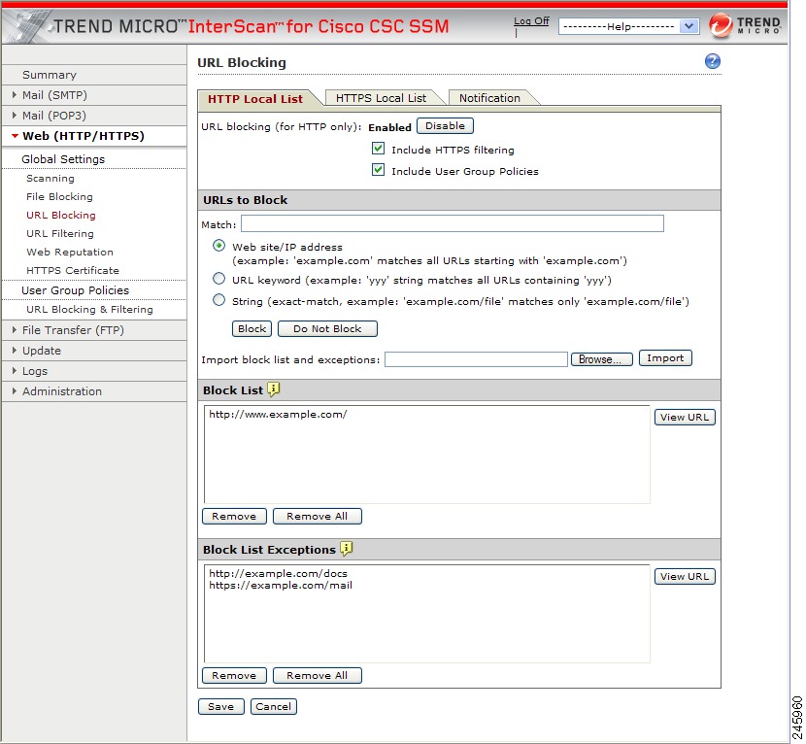The width and height of the screenshot is (806, 744).
Task: Click Remove under Block List Exceptions
Action: [x=234, y=676]
